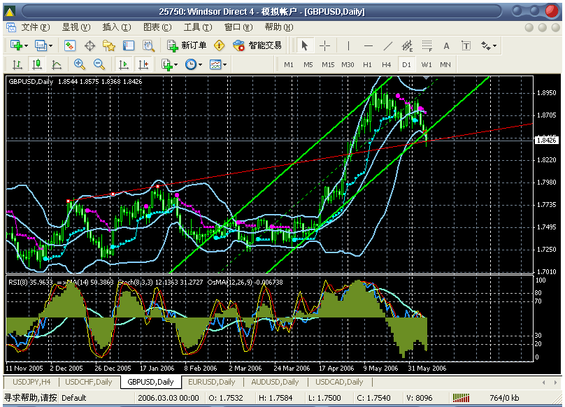Toggle 智能交易 expert advisors button
This screenshot has width=565, height=407.
tap(257, 45)
